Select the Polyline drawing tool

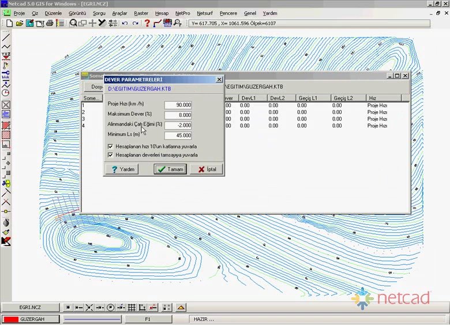pos(6,47)
